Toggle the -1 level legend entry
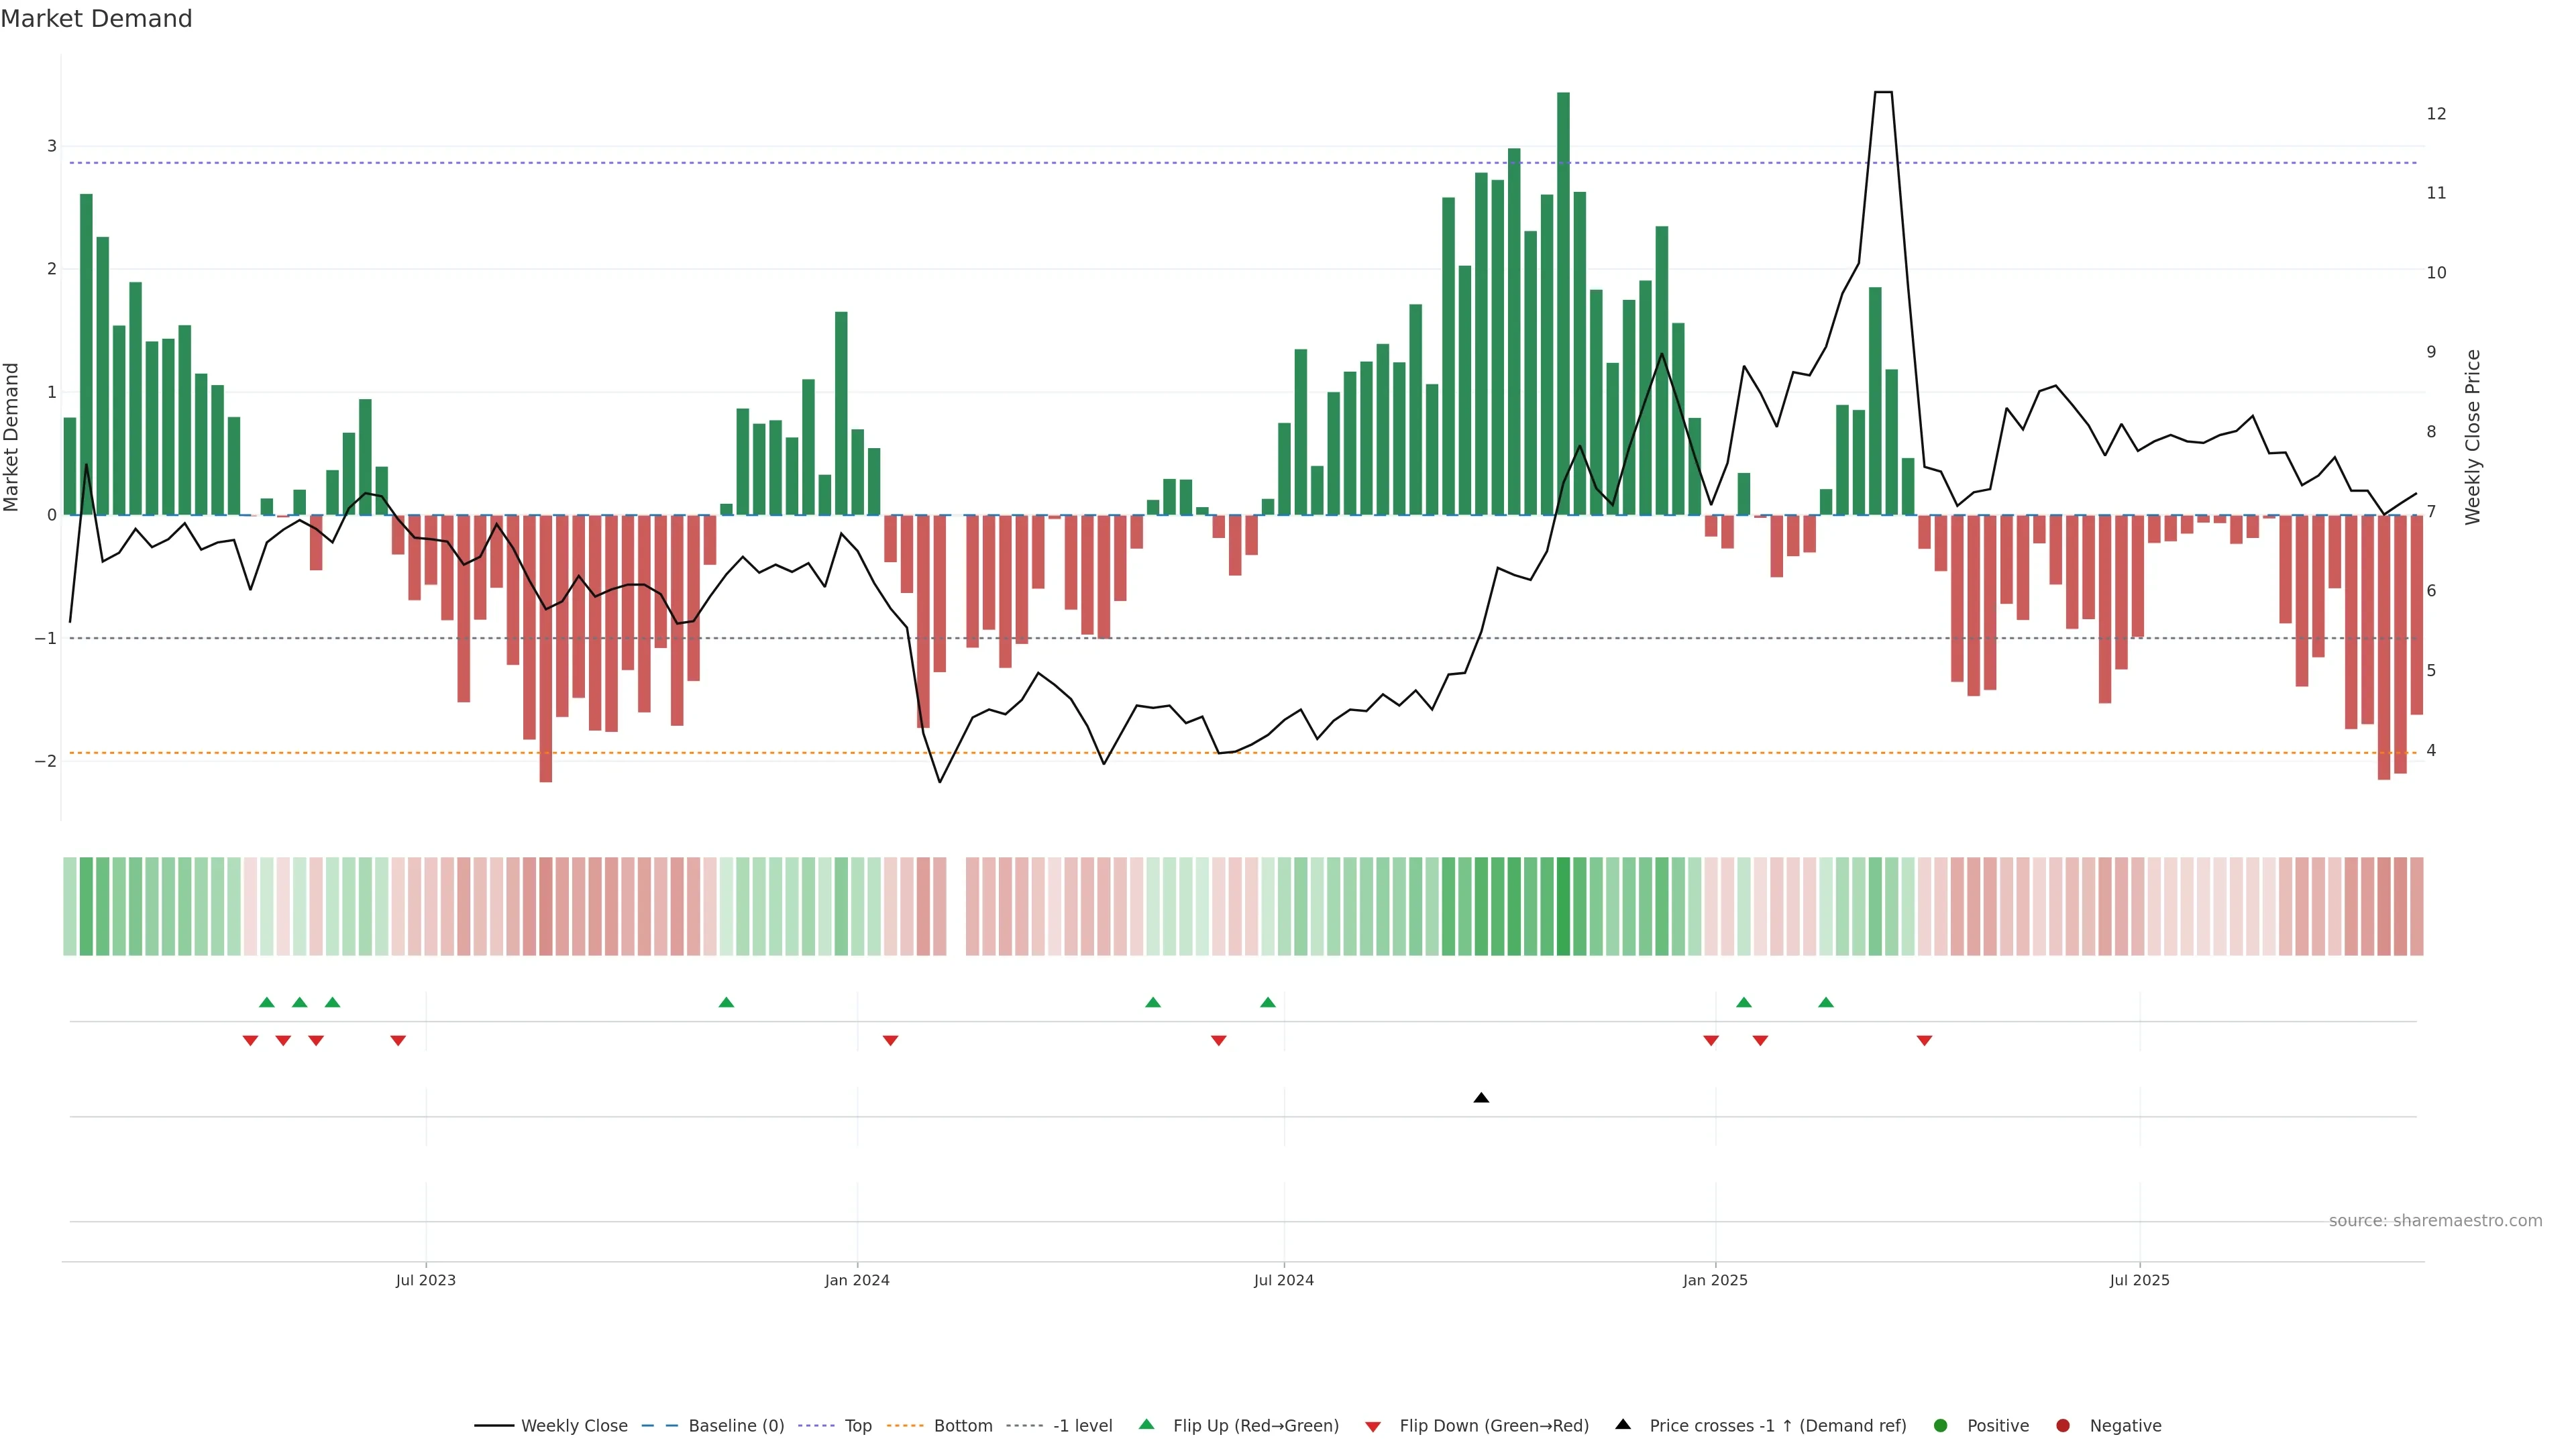The image size is (2576, 1449). [x=1082, y=1425]
